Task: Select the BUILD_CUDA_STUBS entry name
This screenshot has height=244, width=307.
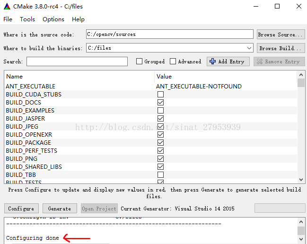Action: pos(34,95)
